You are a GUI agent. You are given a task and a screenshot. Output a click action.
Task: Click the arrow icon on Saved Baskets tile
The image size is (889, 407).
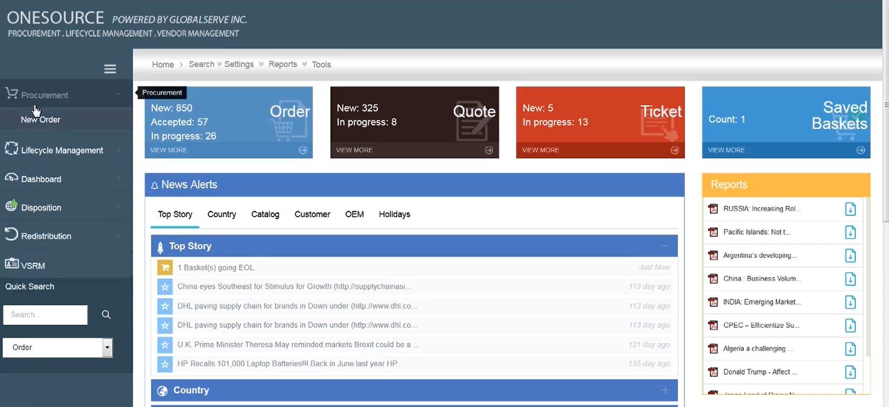pos(861,150)
